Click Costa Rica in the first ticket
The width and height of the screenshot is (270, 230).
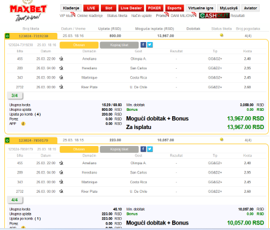[139, 77]
